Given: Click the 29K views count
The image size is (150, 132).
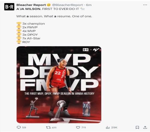Looking at the screenshot, I should 114,127.
